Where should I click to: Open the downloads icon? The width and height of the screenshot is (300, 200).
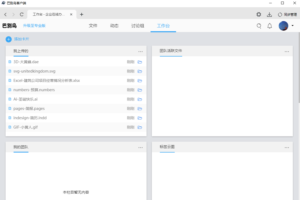pos(269,14)
